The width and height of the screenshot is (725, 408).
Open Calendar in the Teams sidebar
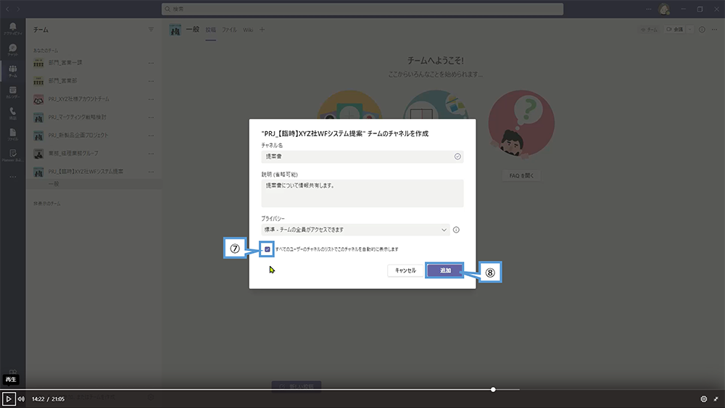tap(13, 92)
